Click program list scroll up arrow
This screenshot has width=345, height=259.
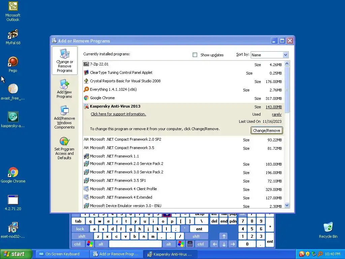click(287, 64)
